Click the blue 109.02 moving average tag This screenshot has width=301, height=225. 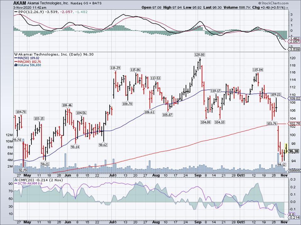pos(294,98)
